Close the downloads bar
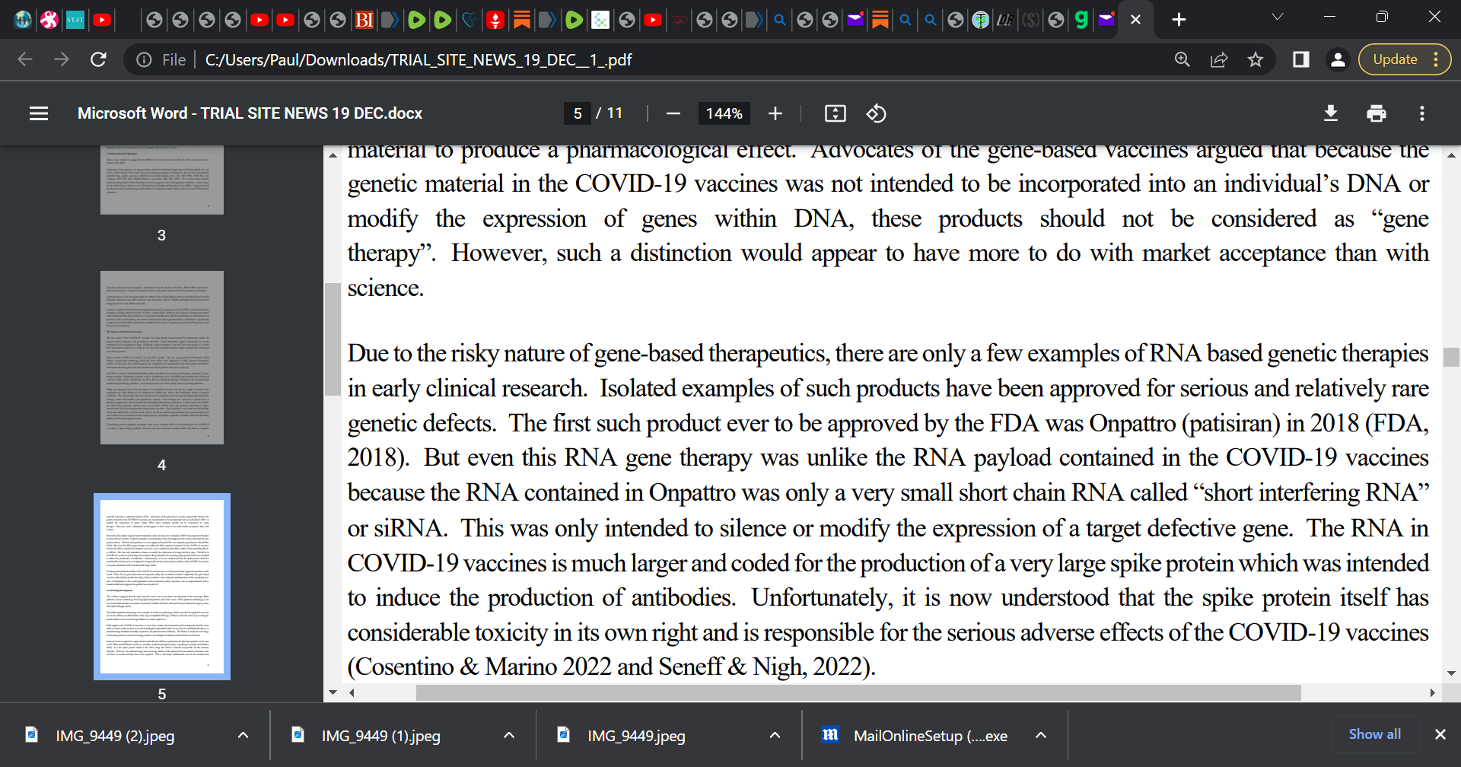The height and width of the screenshot is (767, 1461). 1440,734
